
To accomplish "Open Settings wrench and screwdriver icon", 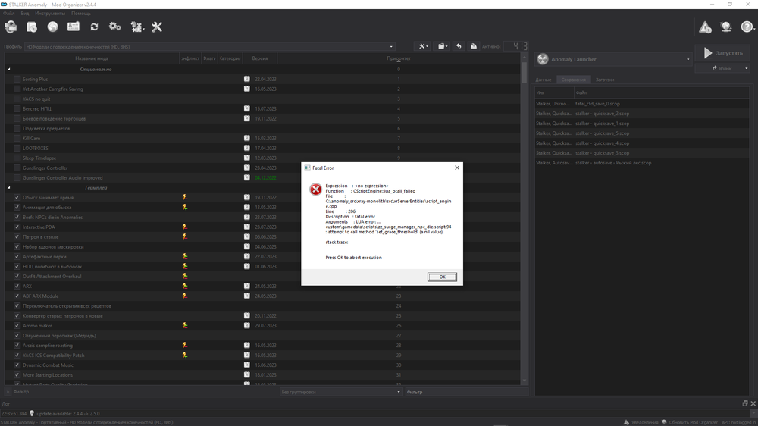I will [157, 27].
